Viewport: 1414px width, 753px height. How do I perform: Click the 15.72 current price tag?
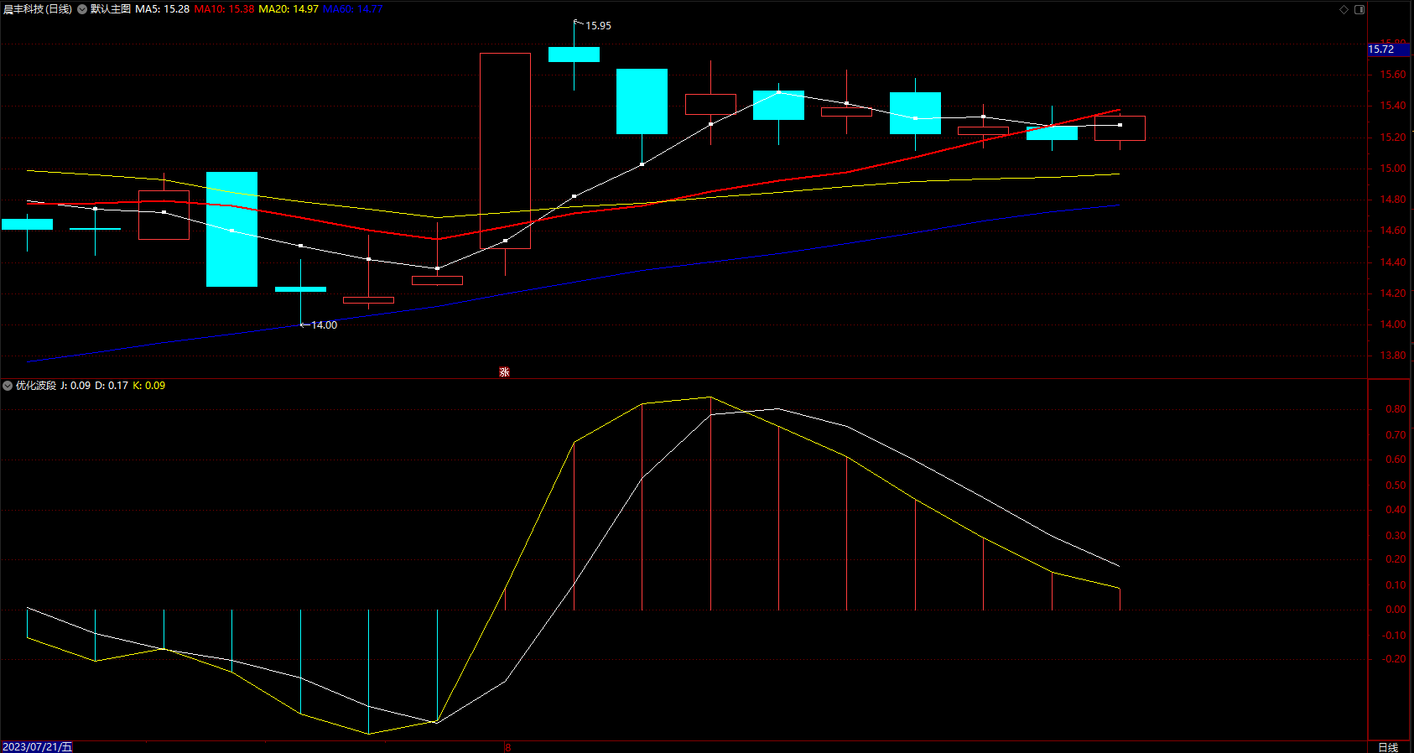click(x=1389, y=49)
